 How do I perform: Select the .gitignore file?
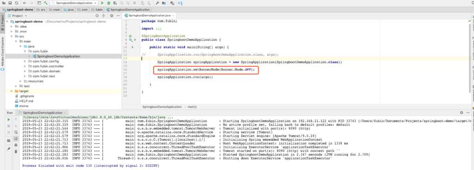click(24, 96)
